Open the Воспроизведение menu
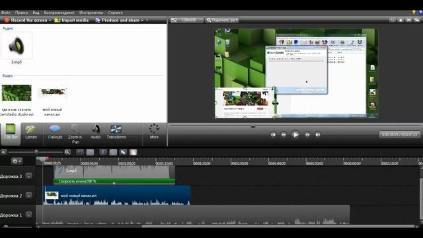423x238 pixels. point(59,13)
